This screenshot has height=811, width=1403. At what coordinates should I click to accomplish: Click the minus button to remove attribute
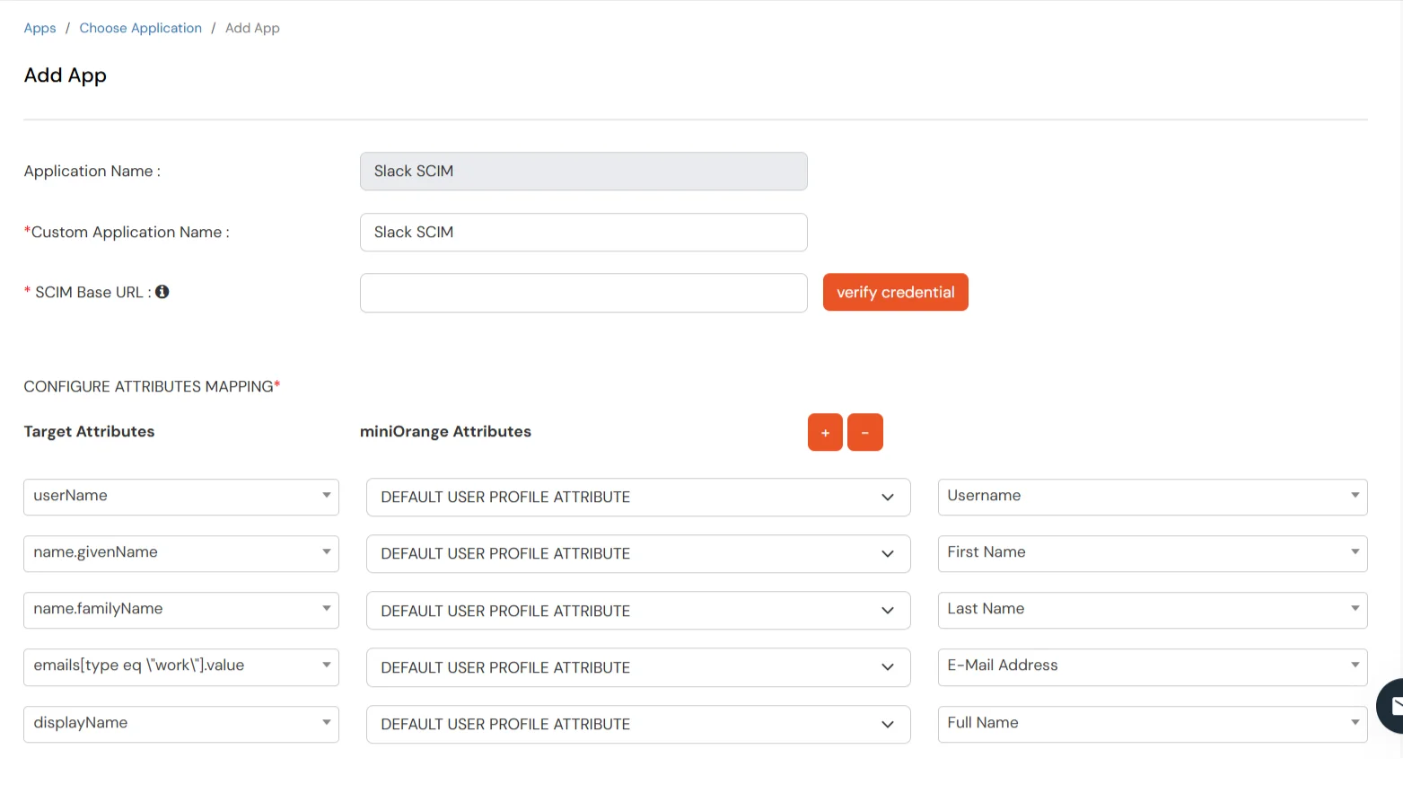coord(865,432)
